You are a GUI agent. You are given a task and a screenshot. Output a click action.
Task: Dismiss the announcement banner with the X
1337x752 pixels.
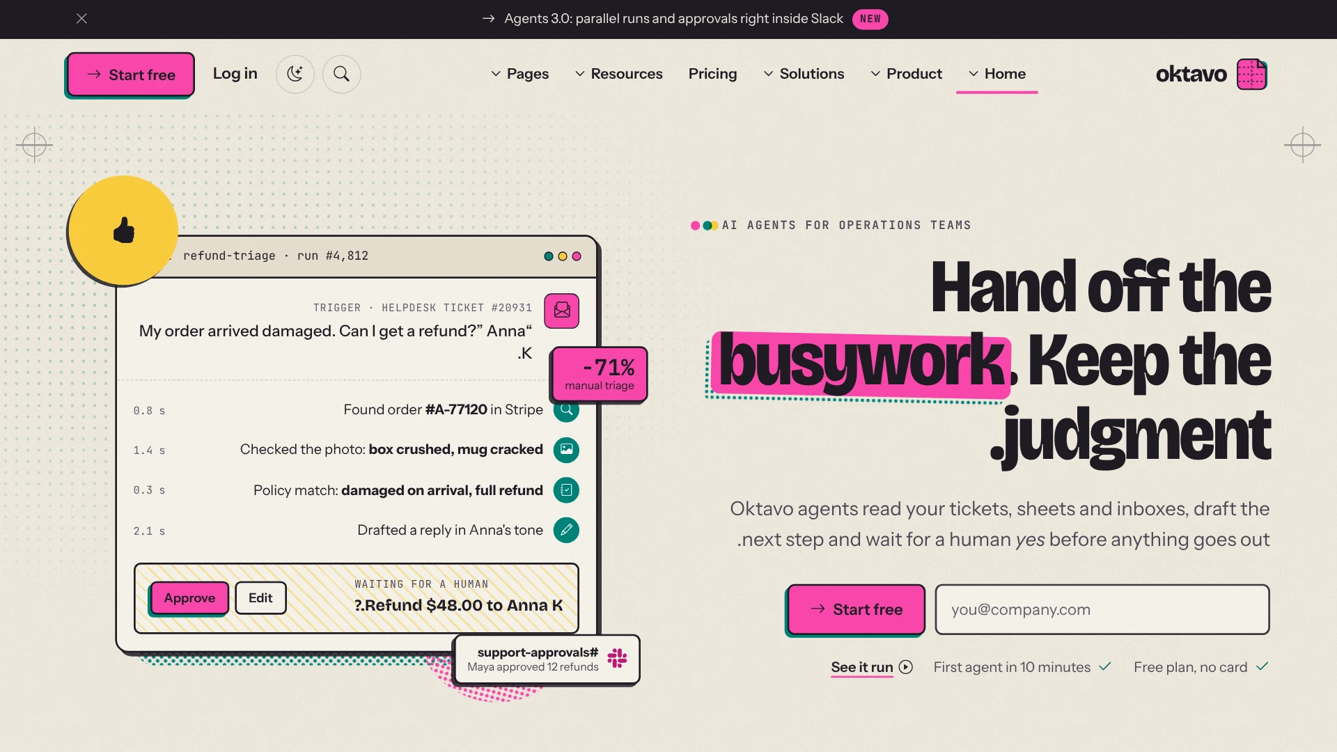click(81, 19)
